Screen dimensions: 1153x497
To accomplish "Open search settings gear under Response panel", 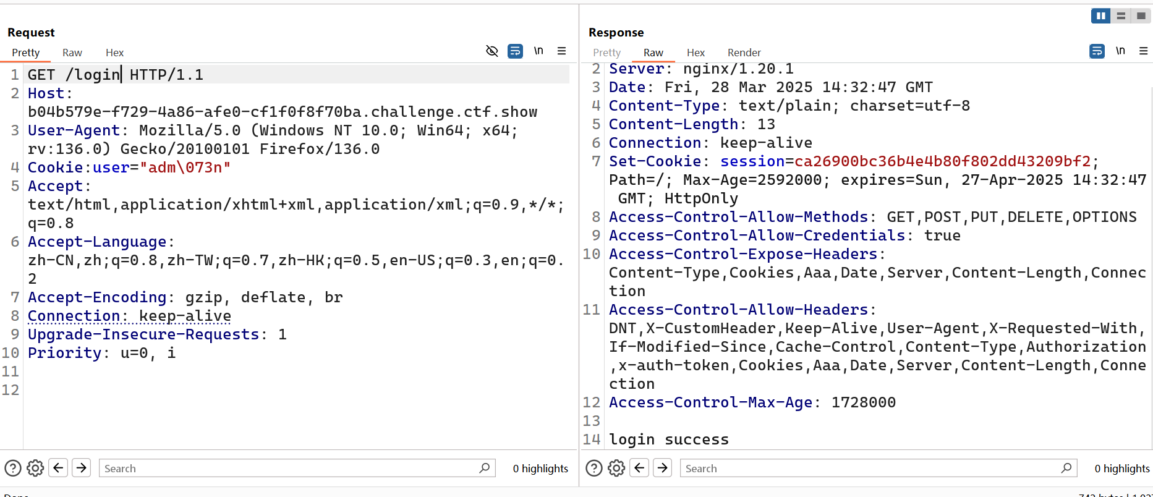I will pos(616,468).
